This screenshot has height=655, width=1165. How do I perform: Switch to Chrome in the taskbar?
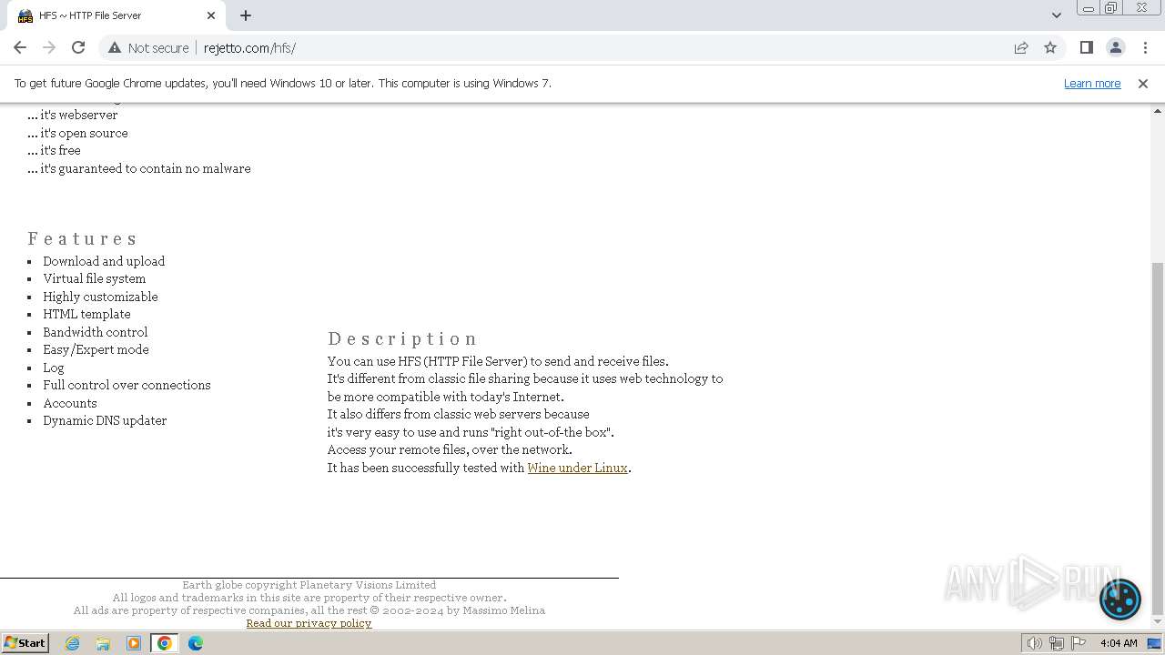point(165,643)
